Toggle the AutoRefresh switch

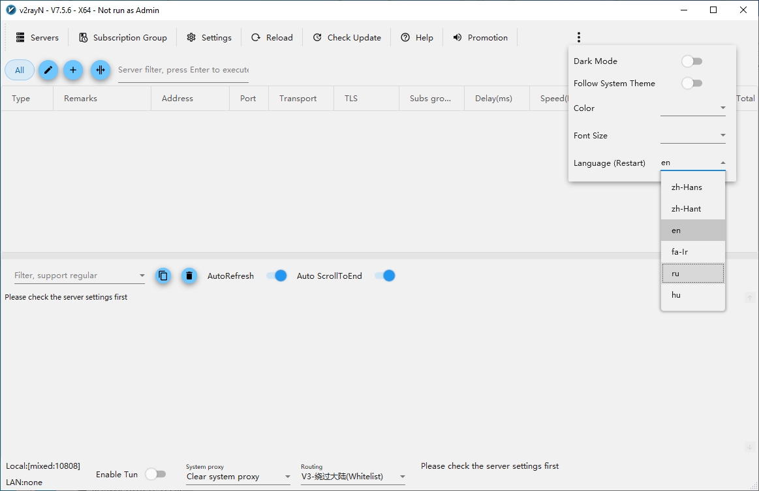pyautogui.click(x=277, y=276)
